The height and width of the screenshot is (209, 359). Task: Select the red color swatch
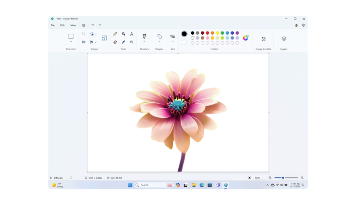point(207,33)
